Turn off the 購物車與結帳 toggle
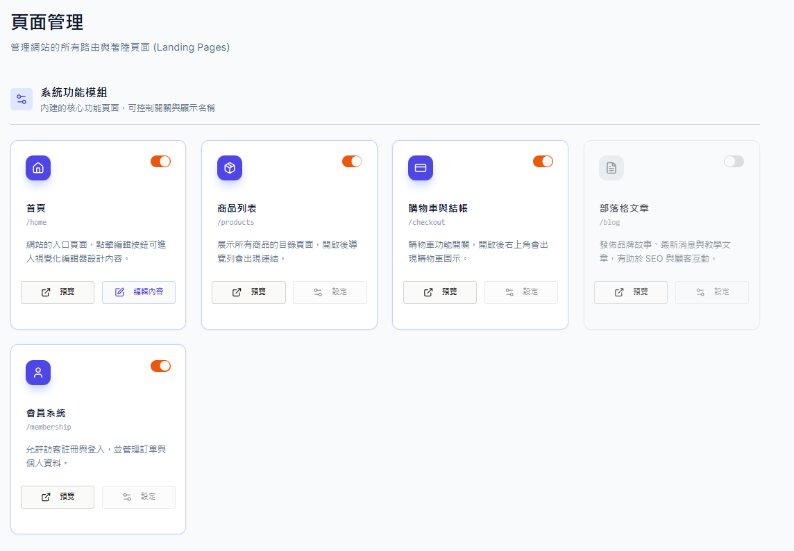Viewport: 794px width, 551px height. point(543,162)
